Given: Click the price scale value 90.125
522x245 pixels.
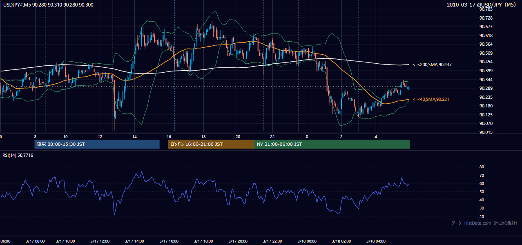Looking at the screenshot, I should click(486, 115).
